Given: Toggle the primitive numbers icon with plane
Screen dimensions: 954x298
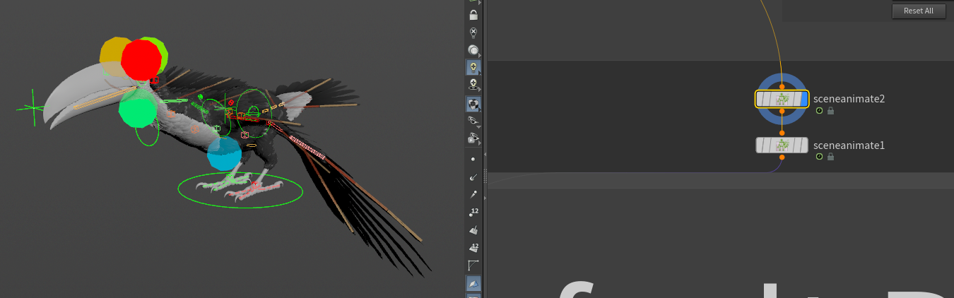Looking at the screenshot, I should [473, 248].
